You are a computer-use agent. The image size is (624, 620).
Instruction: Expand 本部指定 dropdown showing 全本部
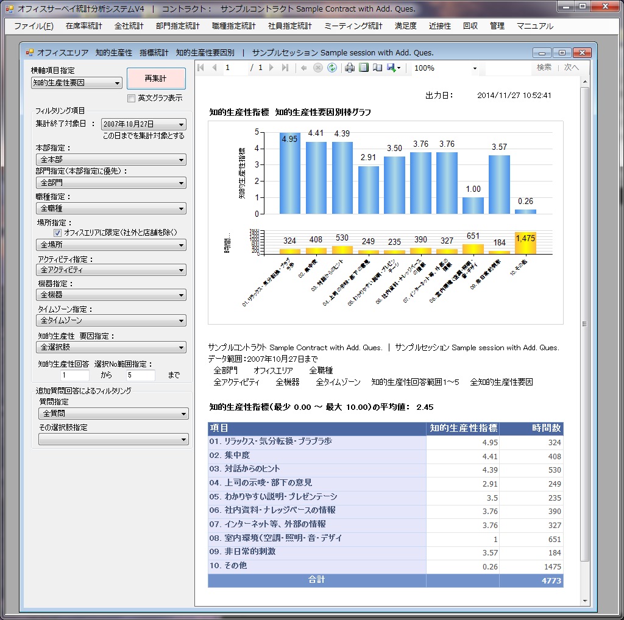point(111,160)
